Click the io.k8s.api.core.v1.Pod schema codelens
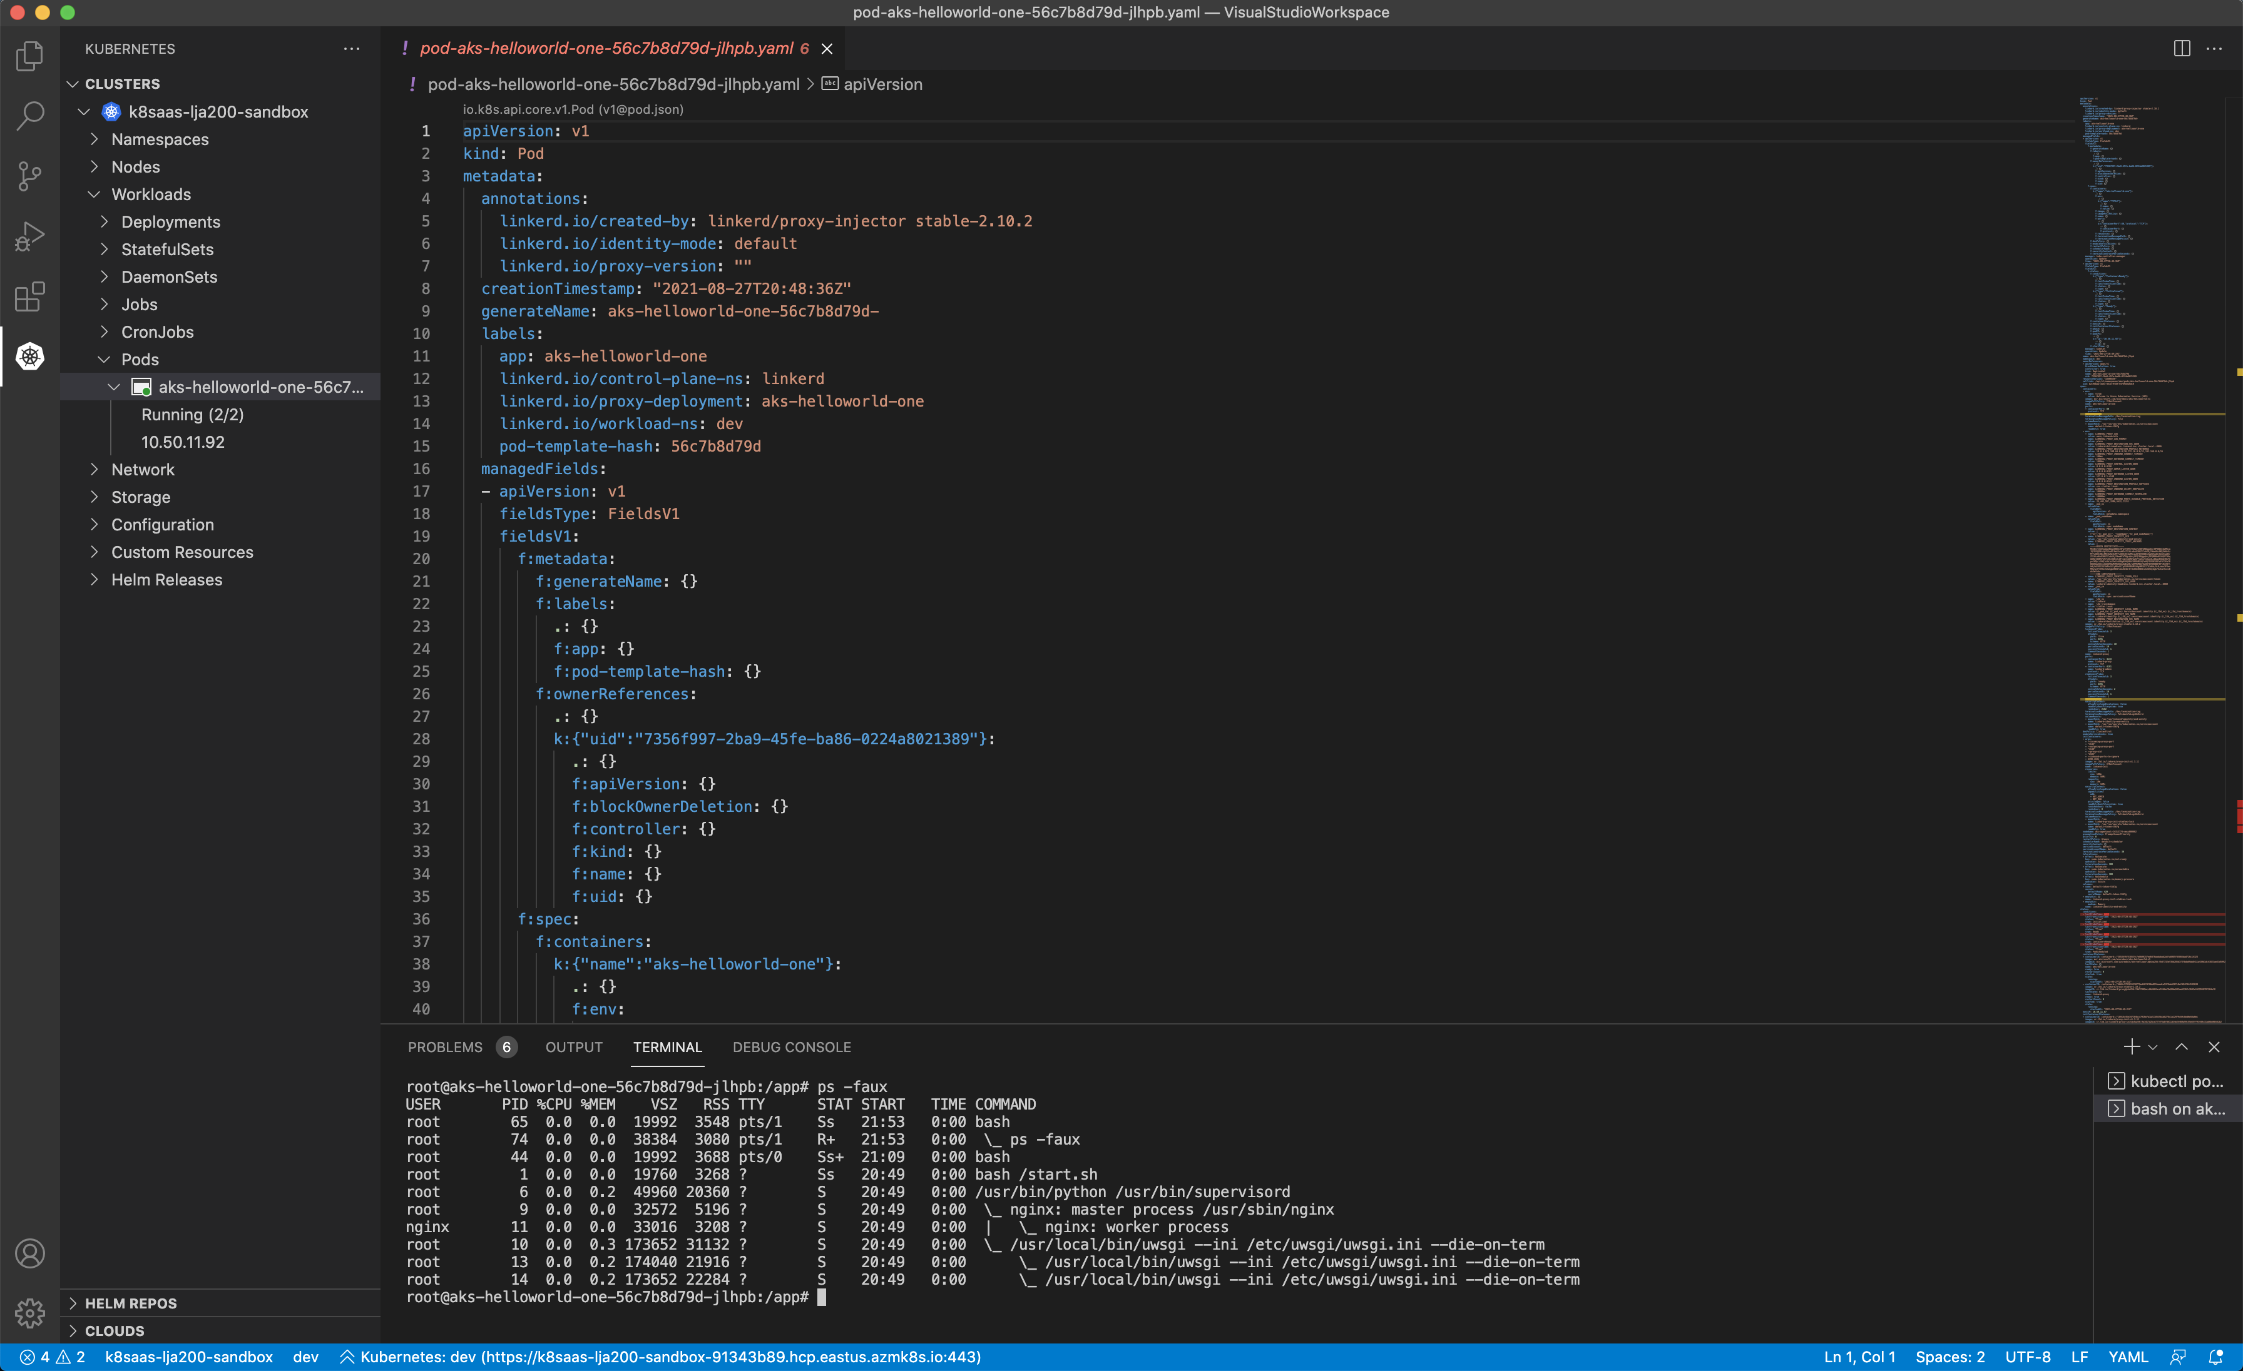The width and height of the screenshot is (2243, 1371). [573, 109]
